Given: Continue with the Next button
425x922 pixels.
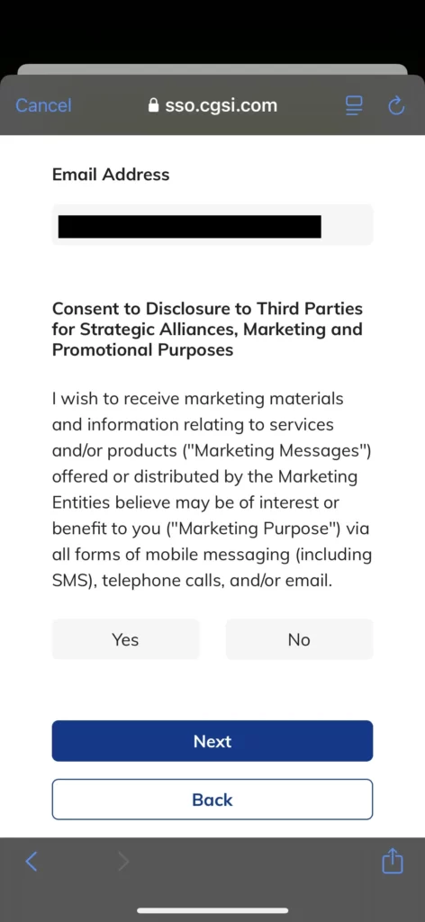Looking at the screenshot, I should [212, 741].
